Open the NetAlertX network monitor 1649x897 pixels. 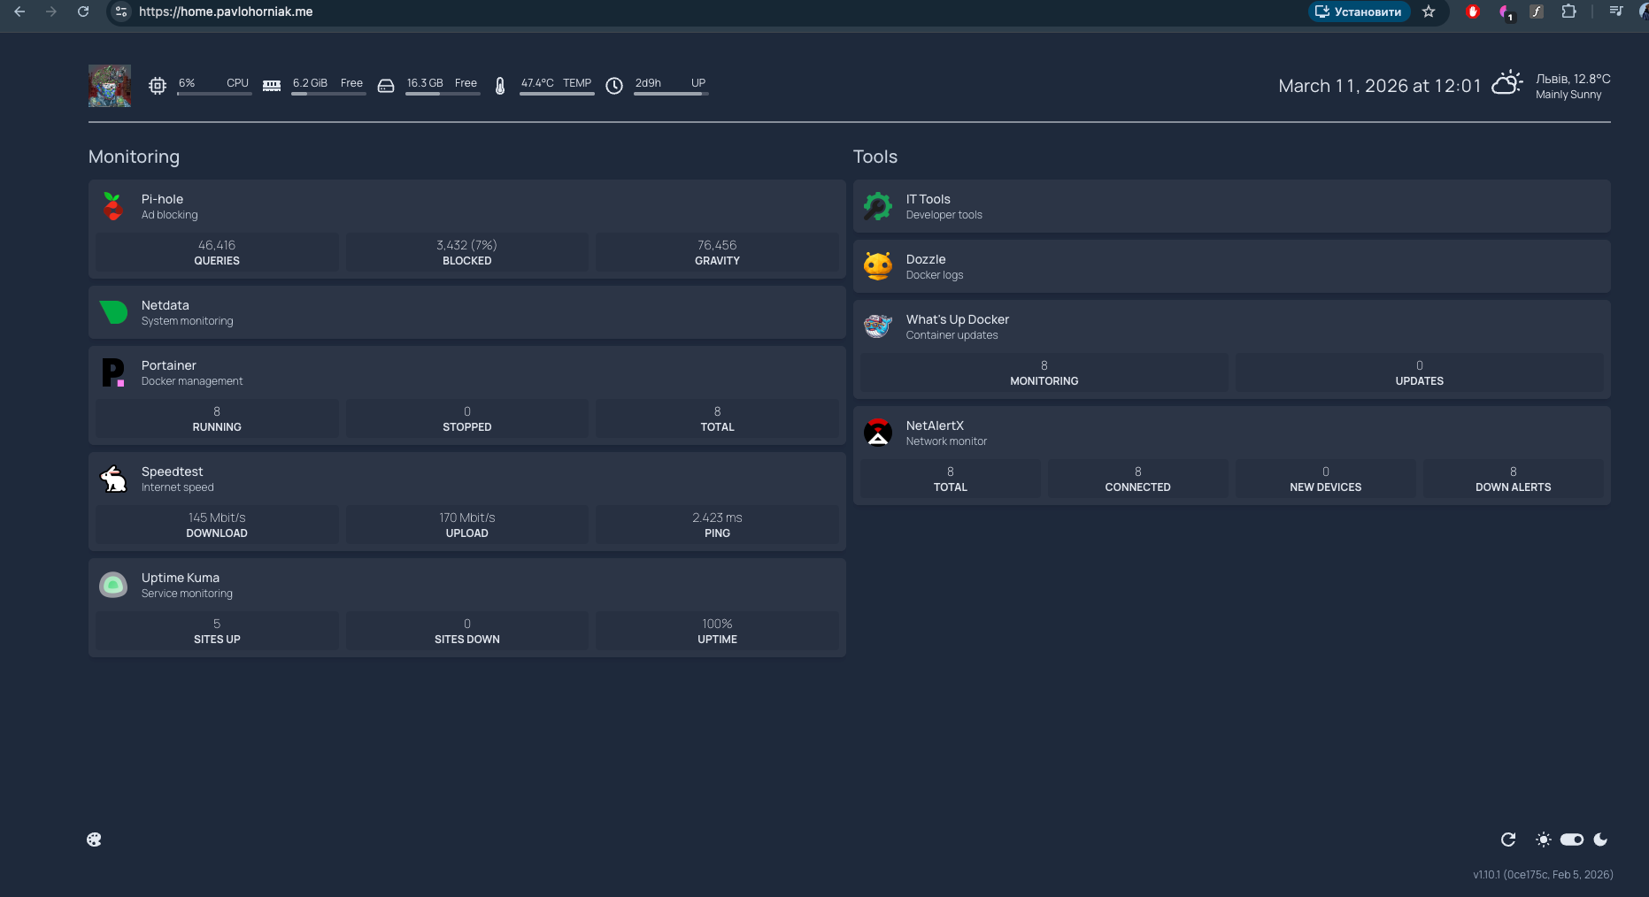click(x=934, y=432)
